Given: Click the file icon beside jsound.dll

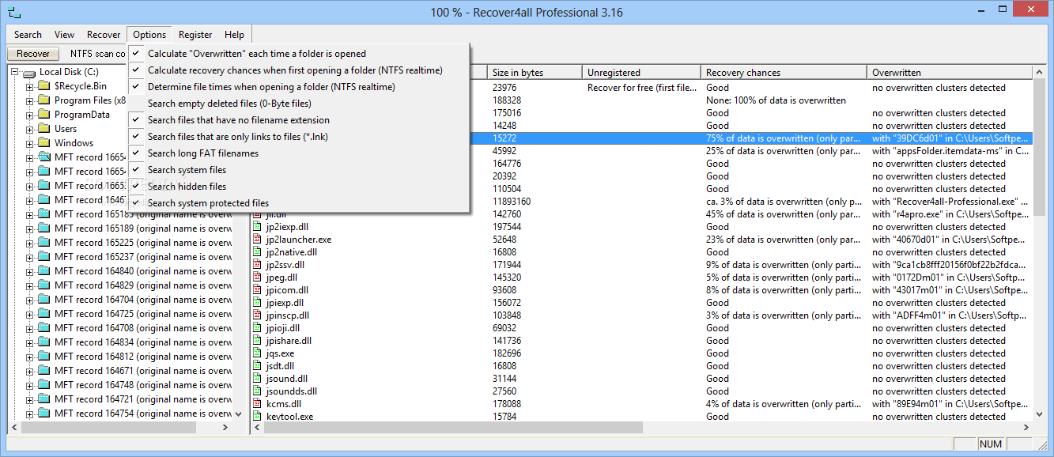Looking at the screenshot, I should pos(258,379).
